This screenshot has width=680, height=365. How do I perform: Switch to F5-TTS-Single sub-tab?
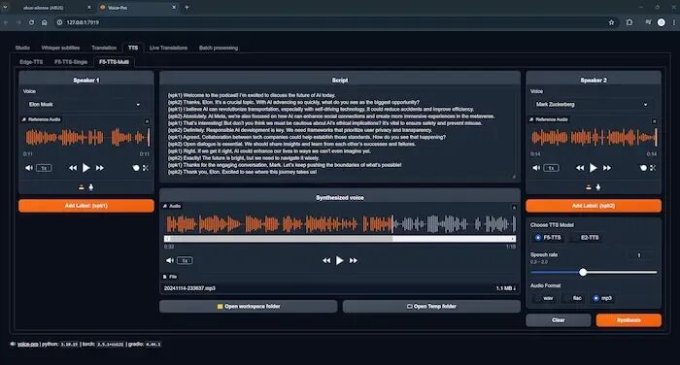coord(71,62)
